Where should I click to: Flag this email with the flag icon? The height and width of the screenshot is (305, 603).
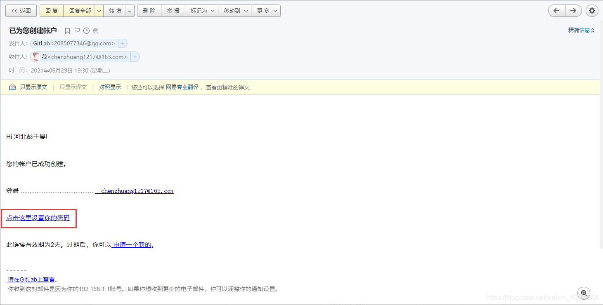click(77, 31)
